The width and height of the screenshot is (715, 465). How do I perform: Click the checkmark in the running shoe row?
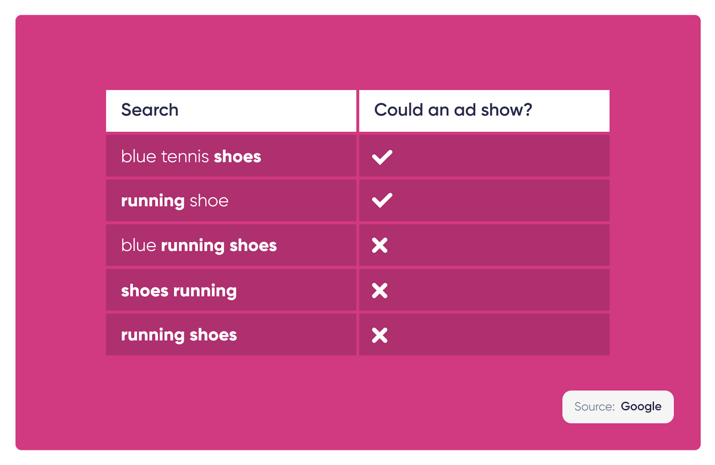coord(382,200)
